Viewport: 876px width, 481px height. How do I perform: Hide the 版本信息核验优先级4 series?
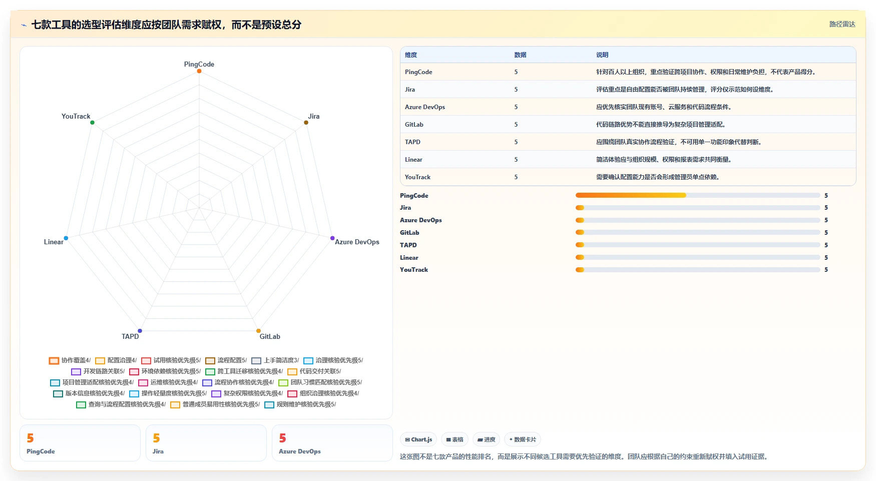click(x=89, y=393)
